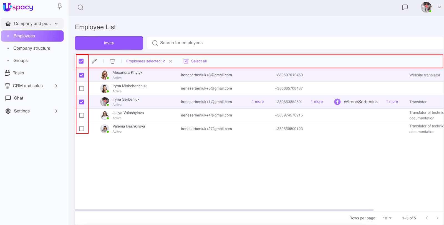Go to Company structure

tap(32, 48)
